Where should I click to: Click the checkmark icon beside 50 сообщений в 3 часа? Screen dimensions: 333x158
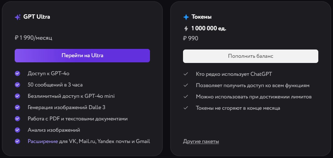[x=17, y=85]
